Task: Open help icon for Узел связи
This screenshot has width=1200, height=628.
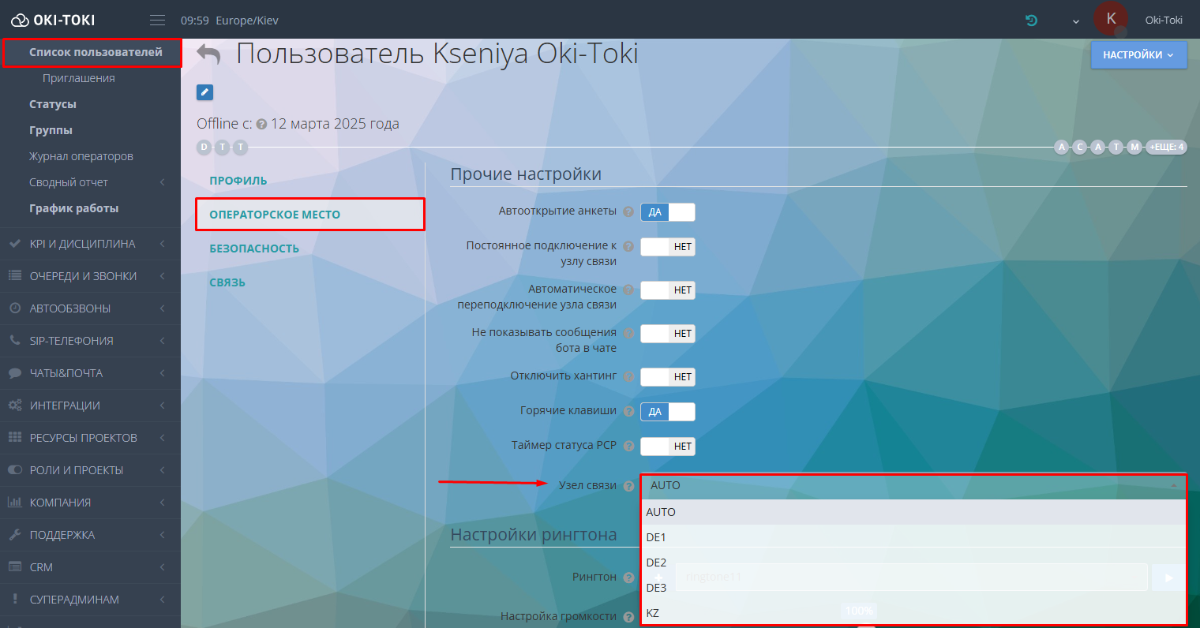Action: tap(628, 486)
